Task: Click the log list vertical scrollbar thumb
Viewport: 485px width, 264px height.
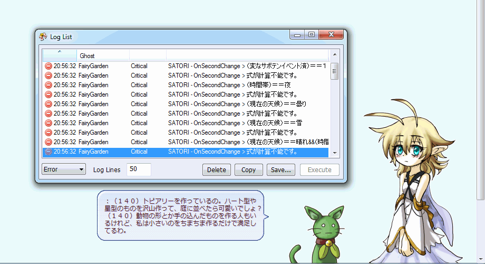Action: tap(334, 71)
